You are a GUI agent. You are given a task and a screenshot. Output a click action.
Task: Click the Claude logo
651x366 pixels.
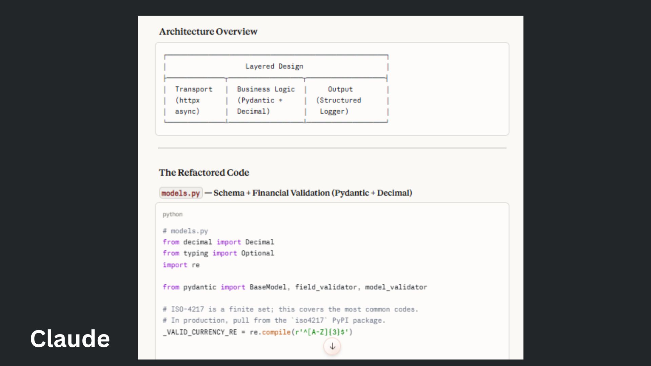point(70,338)
